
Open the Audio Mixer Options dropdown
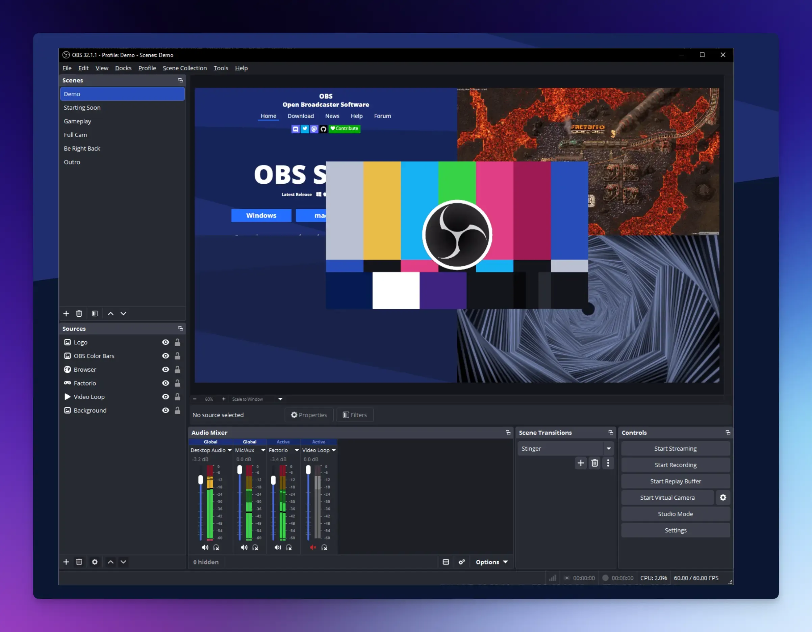tap(491, 562)
